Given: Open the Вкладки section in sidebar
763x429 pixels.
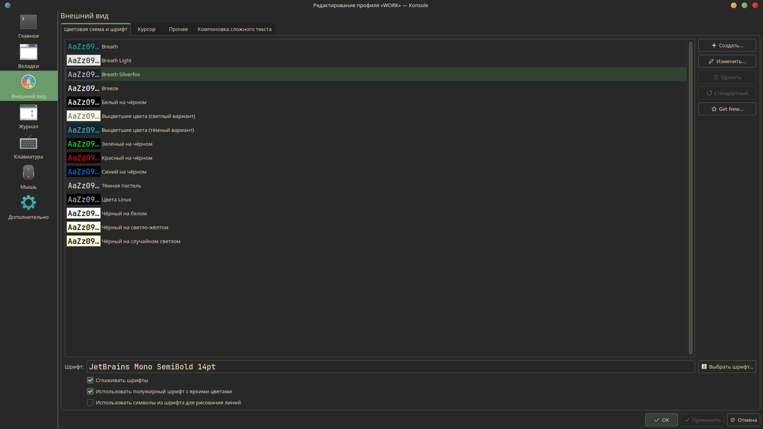Looking at the screenshot, I should (29, 56).
